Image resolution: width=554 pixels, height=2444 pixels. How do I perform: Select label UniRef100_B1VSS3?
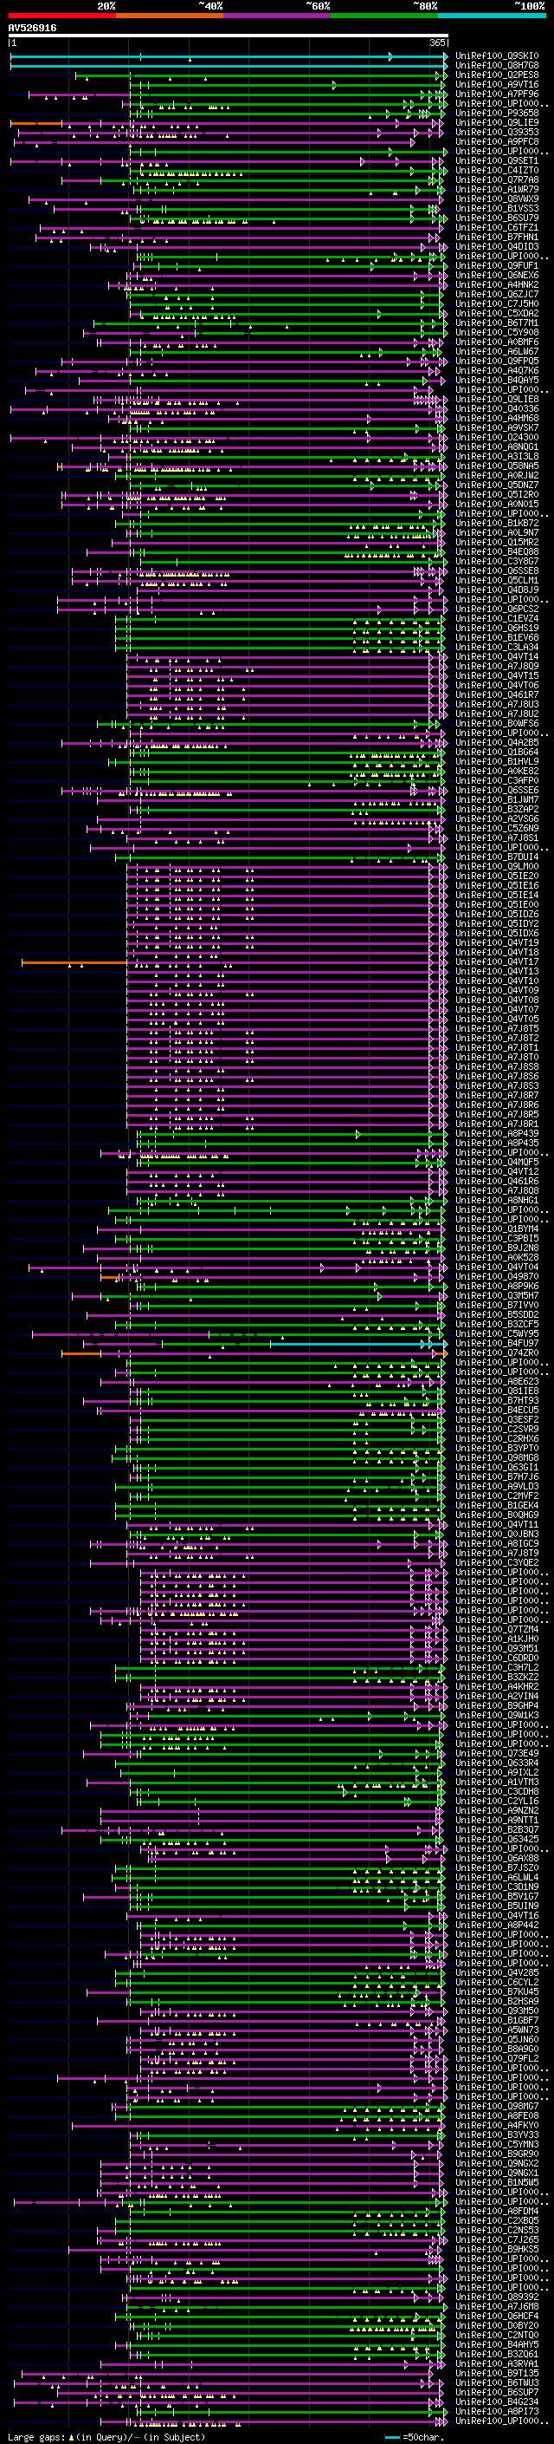(497, 208)
